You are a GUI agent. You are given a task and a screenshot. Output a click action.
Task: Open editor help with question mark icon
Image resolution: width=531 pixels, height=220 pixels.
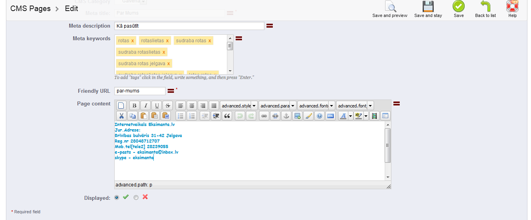(319, 116)
